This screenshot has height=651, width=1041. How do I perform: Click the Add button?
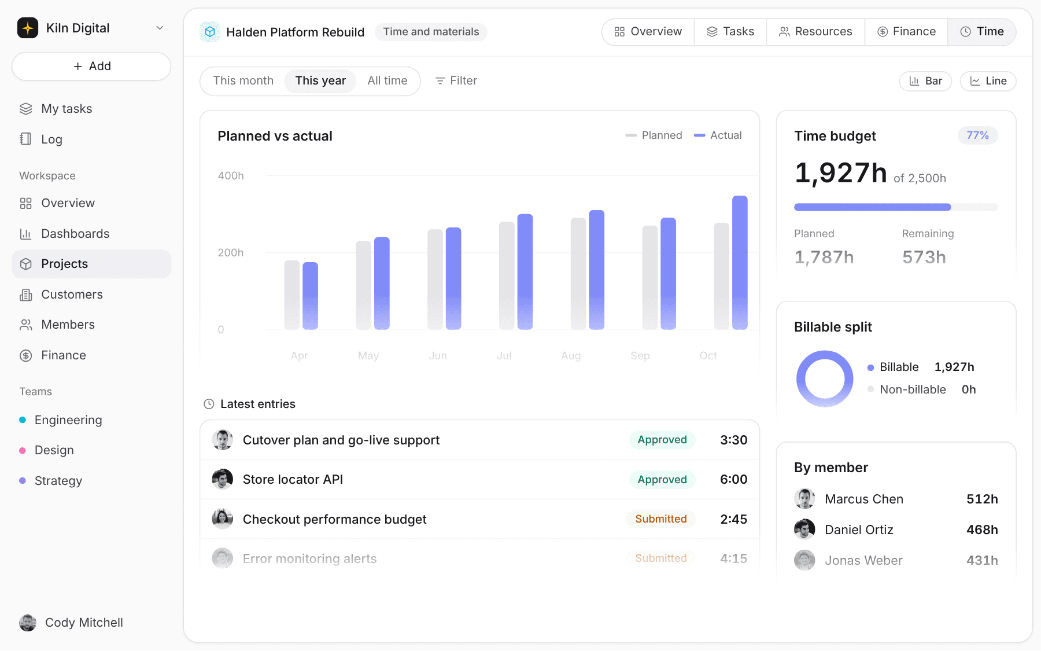tap(91, 66)
